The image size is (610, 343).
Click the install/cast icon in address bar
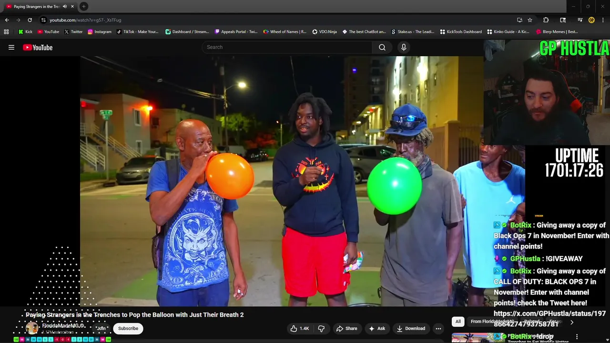point(519,20)
